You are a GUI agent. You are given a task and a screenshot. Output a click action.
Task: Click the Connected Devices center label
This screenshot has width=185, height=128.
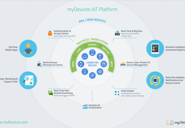coord(92,64)
